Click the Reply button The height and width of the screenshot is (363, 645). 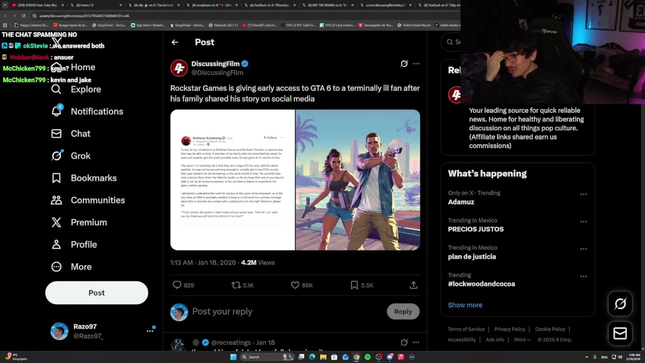403,312
